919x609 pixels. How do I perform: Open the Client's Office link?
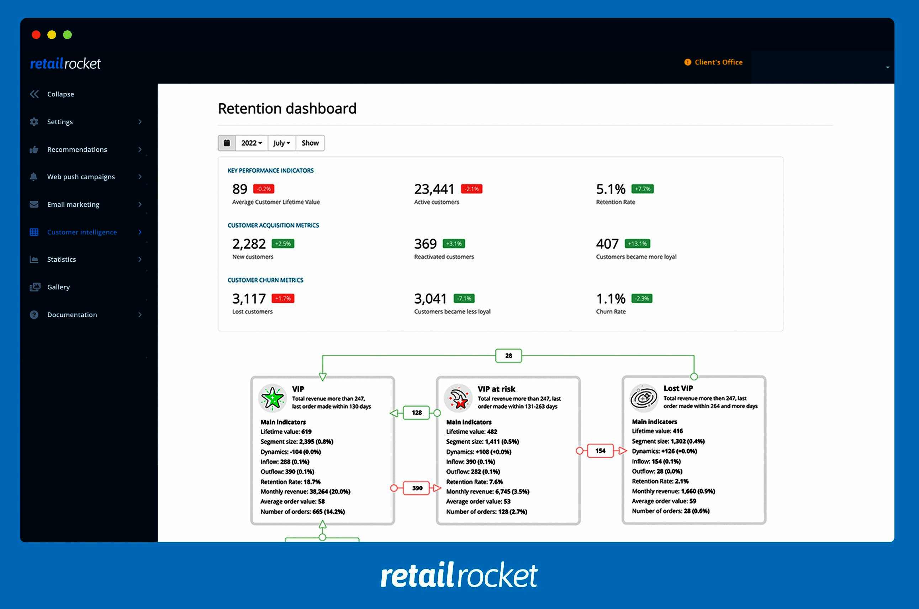pyautogui.click(x=718, y=62)
